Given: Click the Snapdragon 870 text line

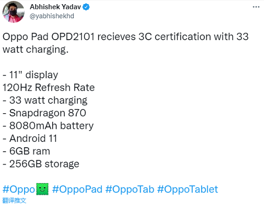Looking at the screenshot, I should click(44, 113).
